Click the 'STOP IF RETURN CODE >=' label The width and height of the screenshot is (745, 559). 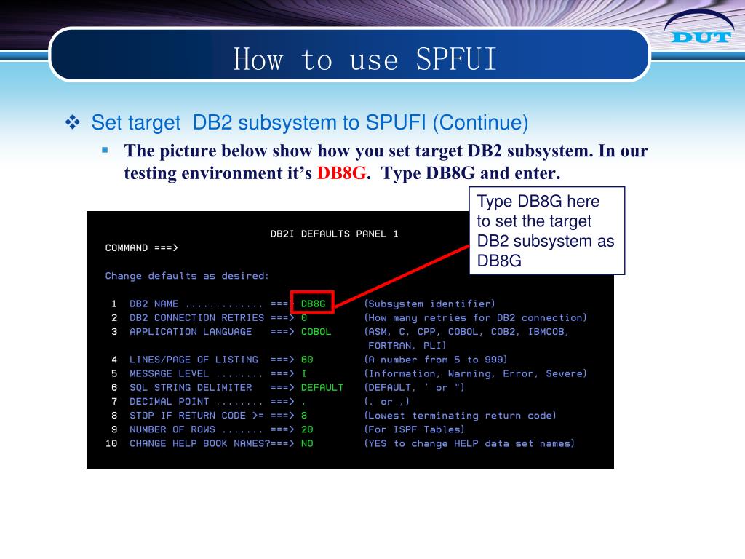click(x=196, y=416)
